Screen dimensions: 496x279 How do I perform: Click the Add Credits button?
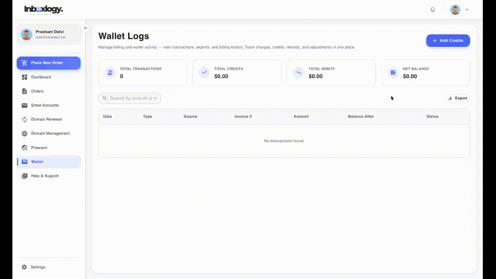point(448,41)
